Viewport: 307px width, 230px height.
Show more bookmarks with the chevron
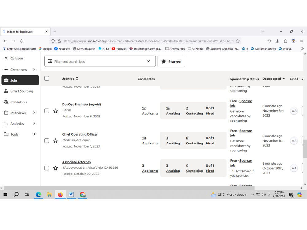click(302, 48)
